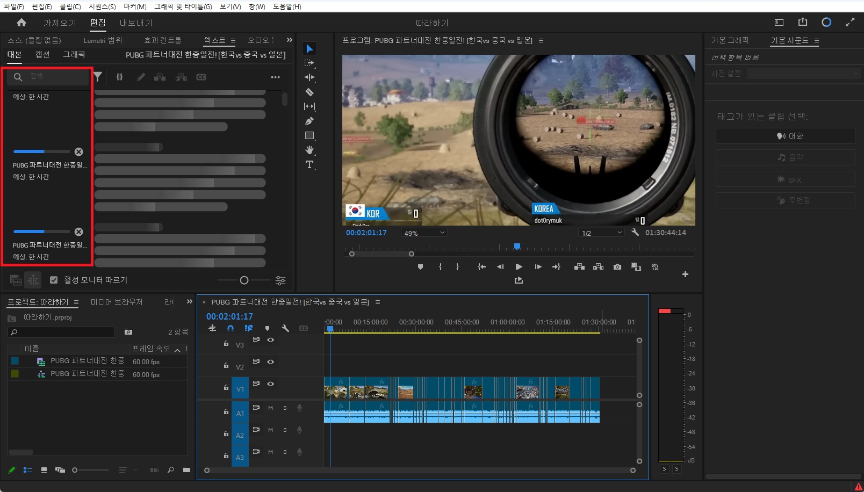Export frame with camera icon

[617, 266]
